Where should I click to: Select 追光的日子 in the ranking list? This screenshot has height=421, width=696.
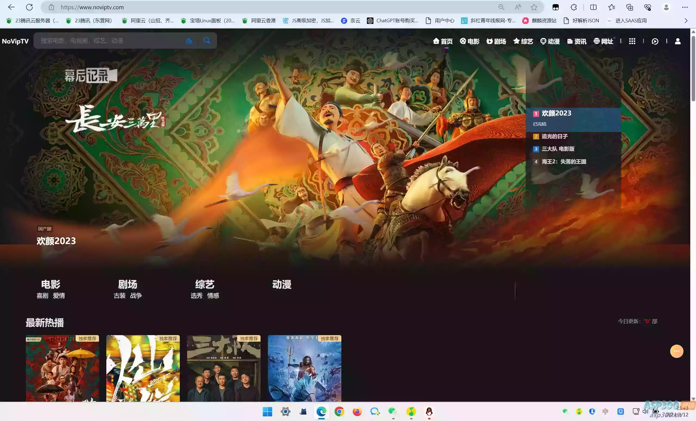tap(555, 136)
